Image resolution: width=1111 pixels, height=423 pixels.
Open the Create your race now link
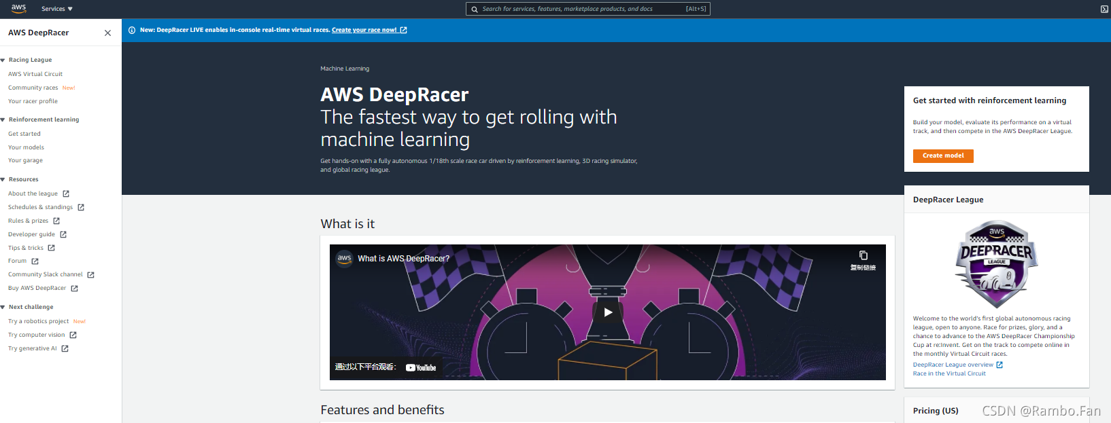[x=364, y=30]
